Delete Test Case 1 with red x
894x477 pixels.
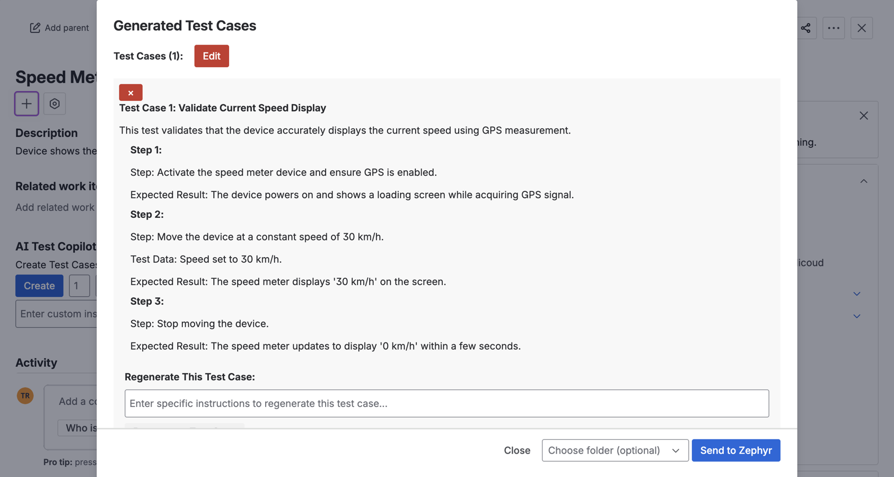tap(130, 92)
